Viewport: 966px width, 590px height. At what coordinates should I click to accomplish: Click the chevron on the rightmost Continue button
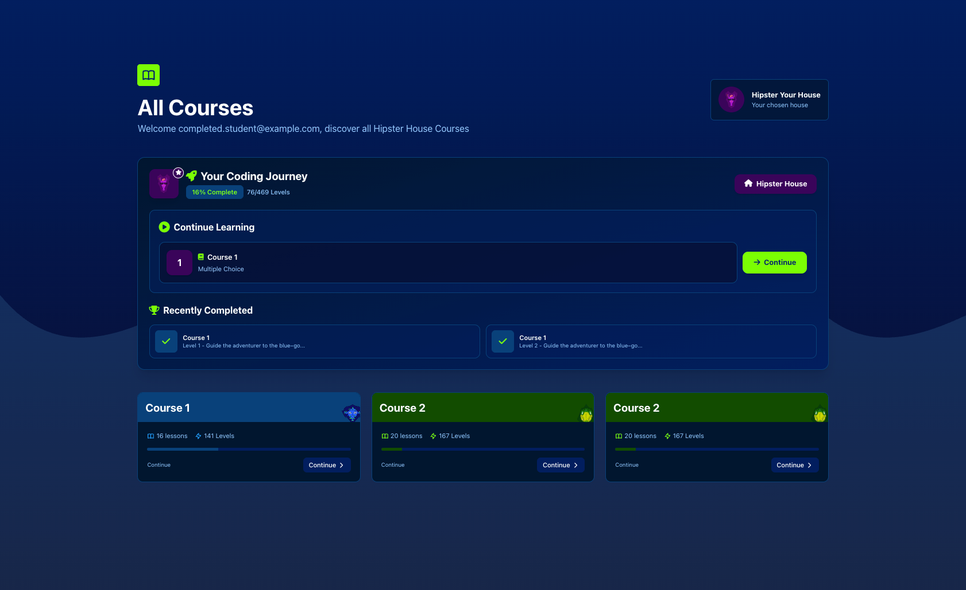pos(810,465)
